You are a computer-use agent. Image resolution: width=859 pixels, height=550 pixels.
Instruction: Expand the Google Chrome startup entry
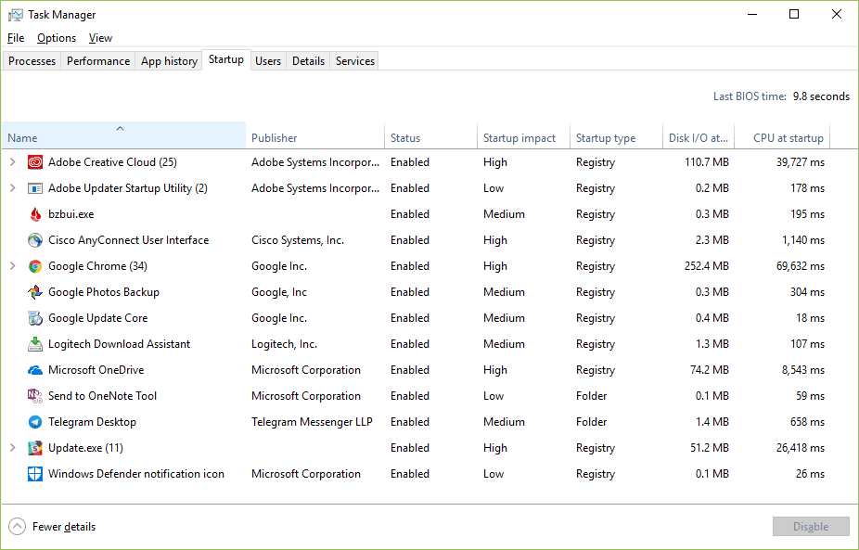(x=12, y=266)
